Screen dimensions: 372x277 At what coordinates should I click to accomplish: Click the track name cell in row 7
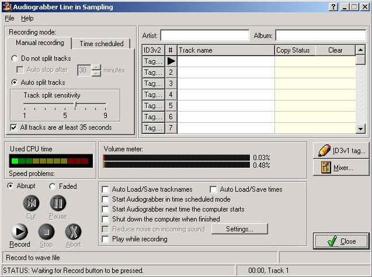coord(226,128)
